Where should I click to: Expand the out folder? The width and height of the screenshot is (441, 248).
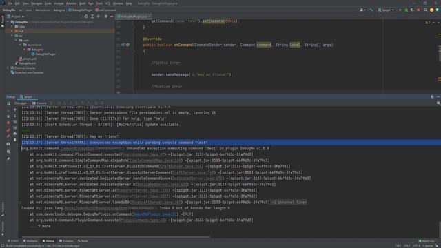pyautogui.click(x=12, y=31)
